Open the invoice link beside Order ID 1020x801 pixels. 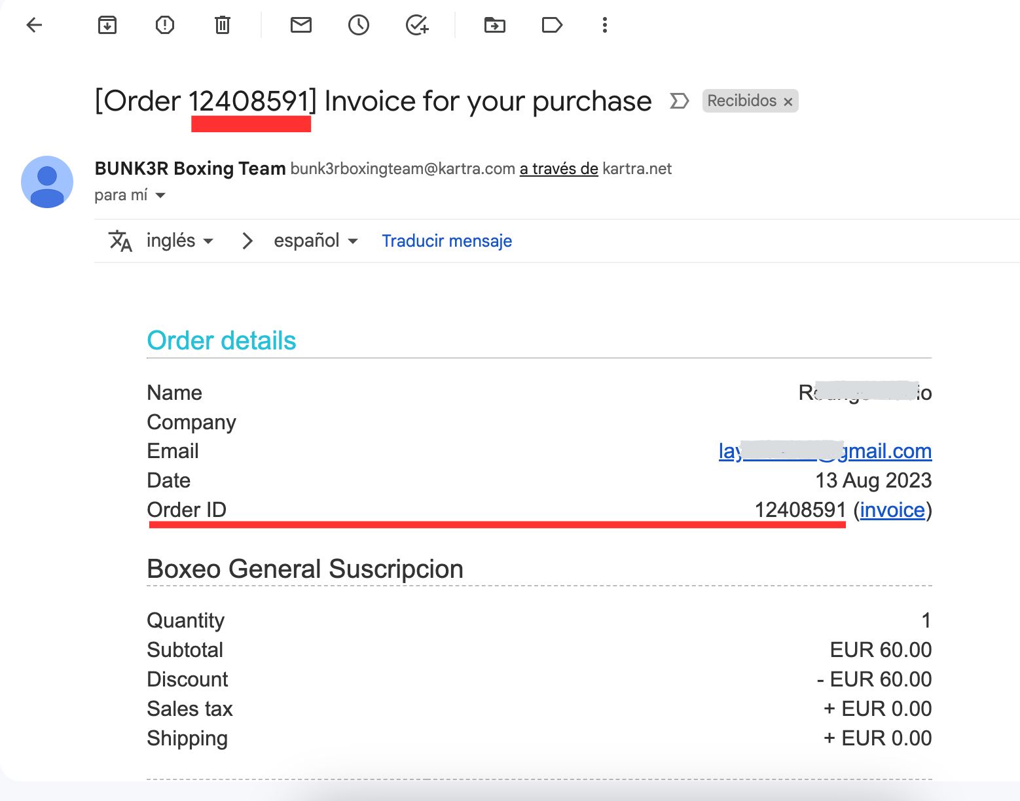tap(892, 510)
